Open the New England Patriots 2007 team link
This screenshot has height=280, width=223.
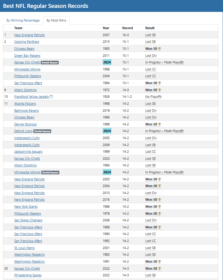click(29, 35)
